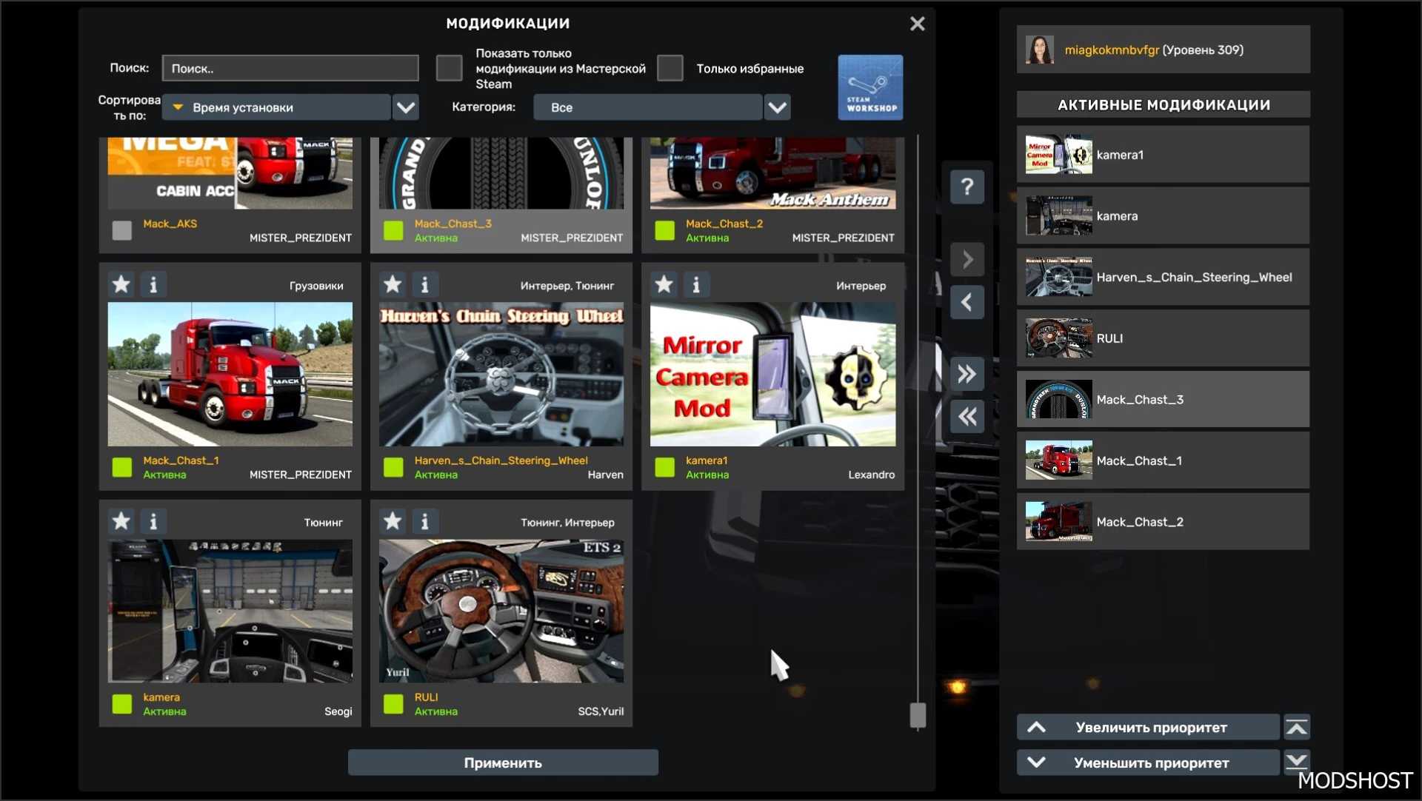Click single right arrow to activate mod

coord(967,260)
